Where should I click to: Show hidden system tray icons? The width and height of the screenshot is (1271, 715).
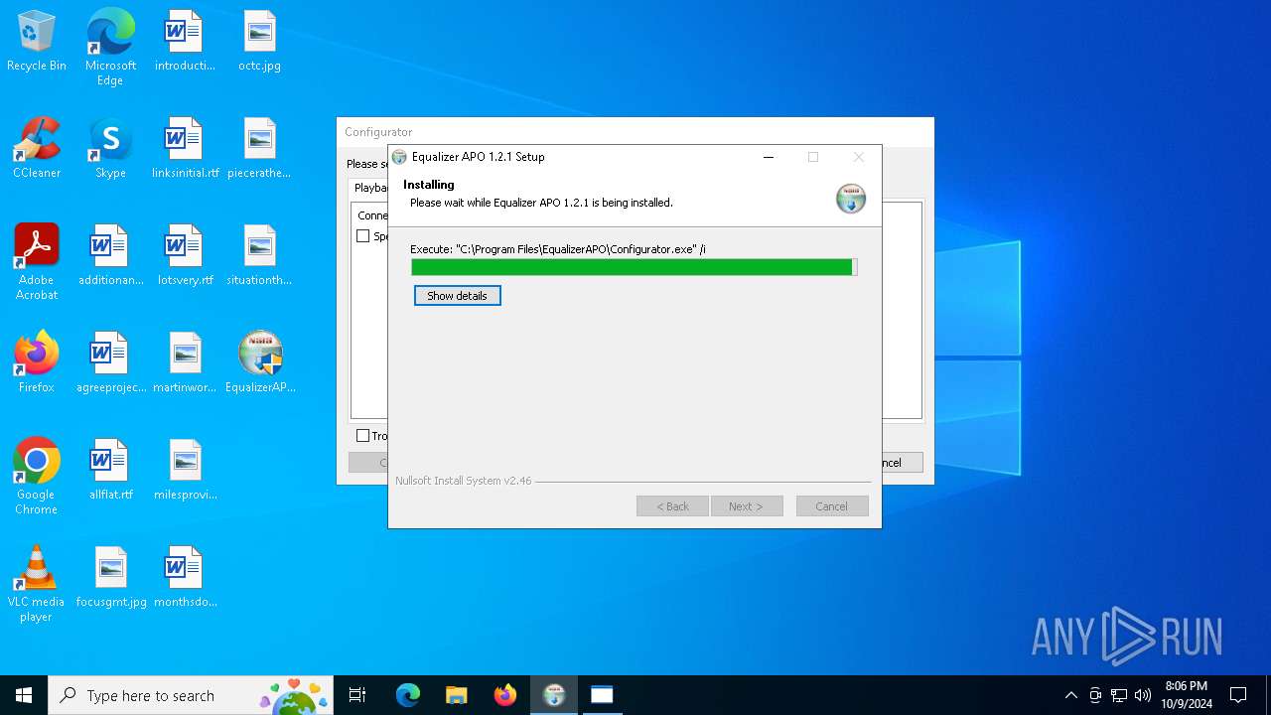[1070, 695]
